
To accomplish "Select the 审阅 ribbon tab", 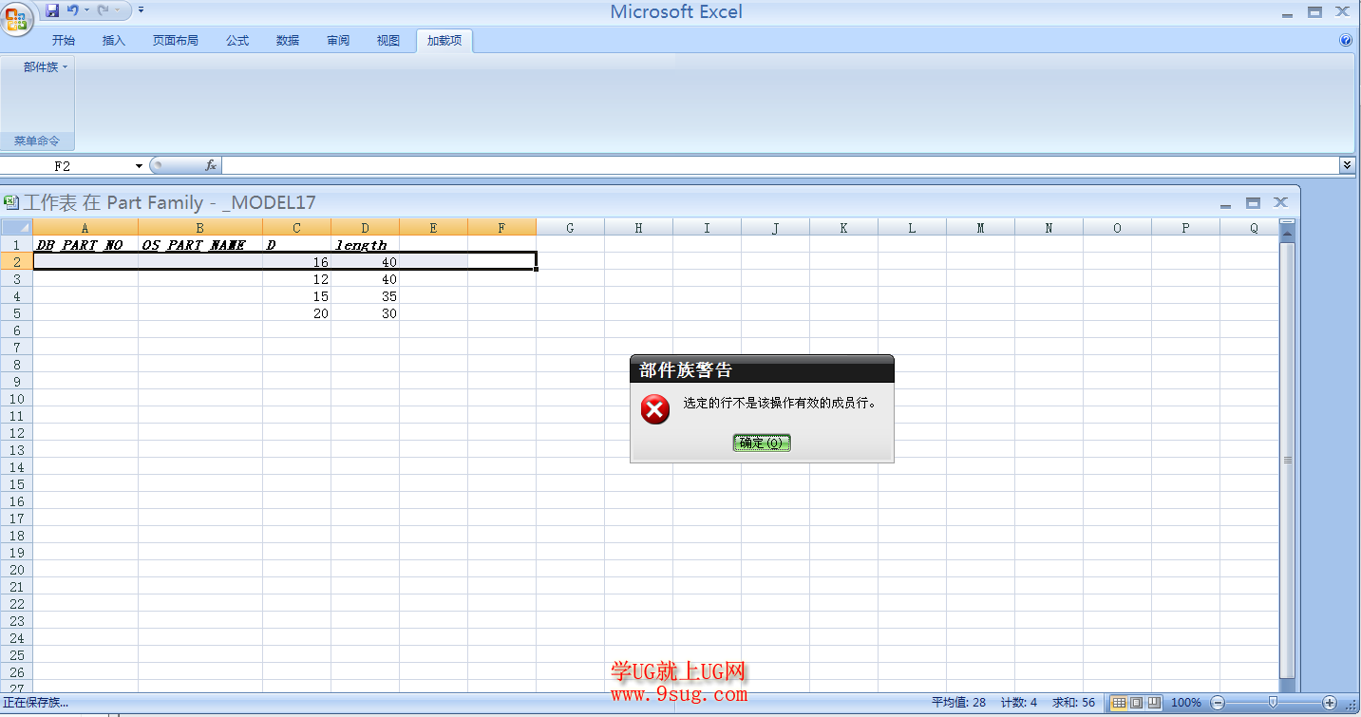I will click(338, 41).
